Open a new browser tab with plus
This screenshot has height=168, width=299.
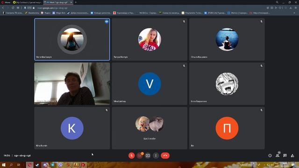tap(76, 2)
